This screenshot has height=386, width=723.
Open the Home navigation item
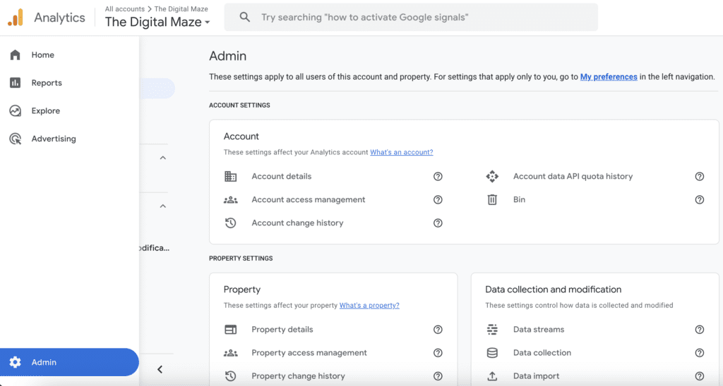[42, 55]
